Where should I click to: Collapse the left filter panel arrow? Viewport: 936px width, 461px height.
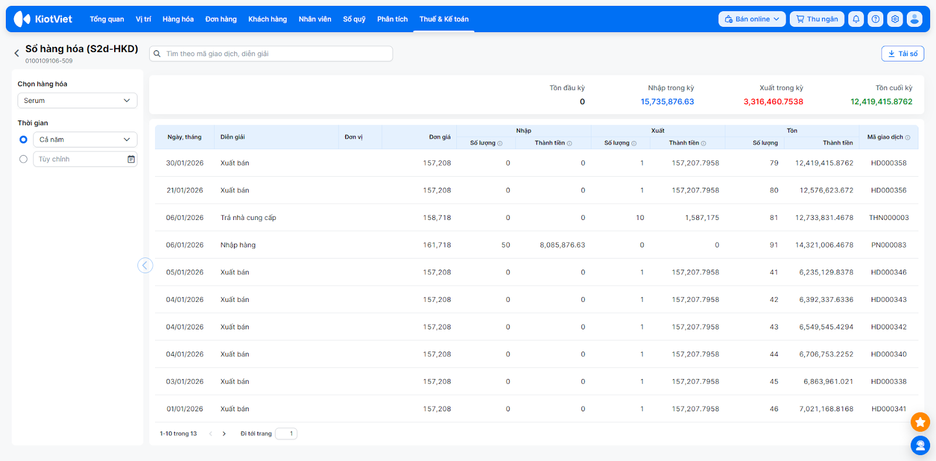(145, 266)
